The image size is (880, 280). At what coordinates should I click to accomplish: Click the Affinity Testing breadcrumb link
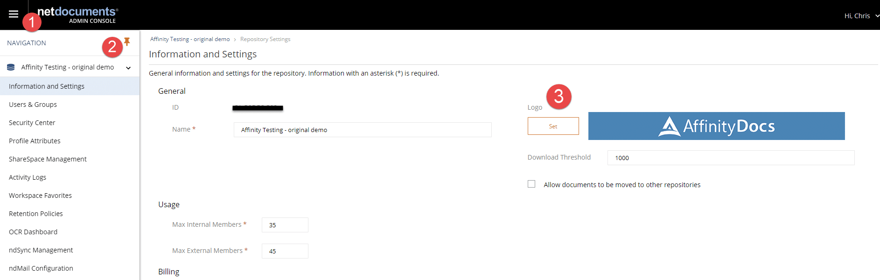click(x=190, y=39)
